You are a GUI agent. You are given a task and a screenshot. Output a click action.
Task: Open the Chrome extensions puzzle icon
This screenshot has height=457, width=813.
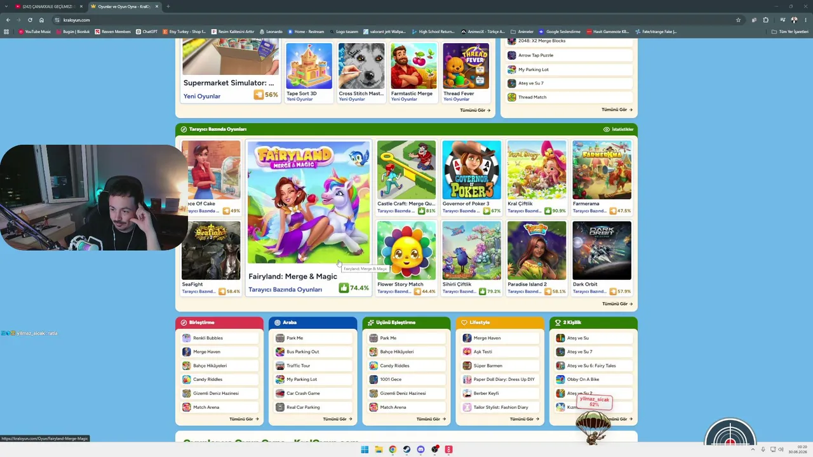pos(766,20)
